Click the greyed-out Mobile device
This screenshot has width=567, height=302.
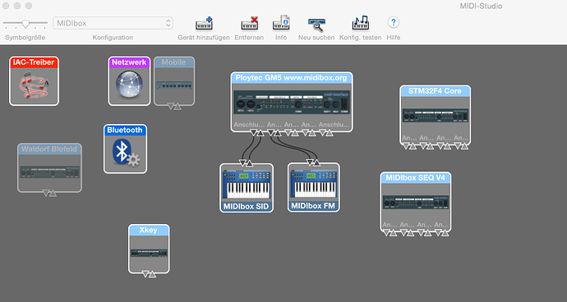click(x=174, y=81)
